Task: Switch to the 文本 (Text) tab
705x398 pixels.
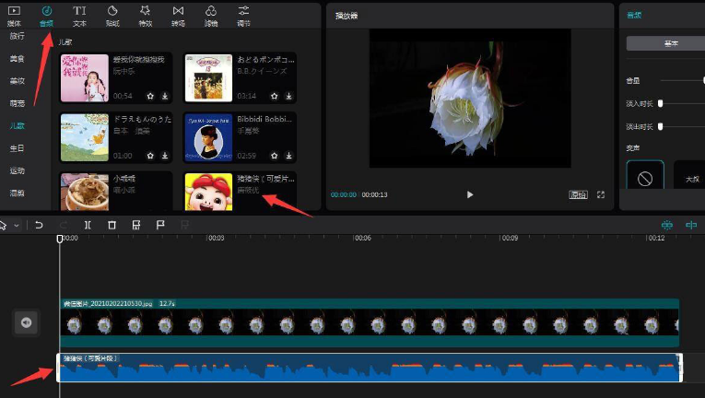Action: coord(79,14)
